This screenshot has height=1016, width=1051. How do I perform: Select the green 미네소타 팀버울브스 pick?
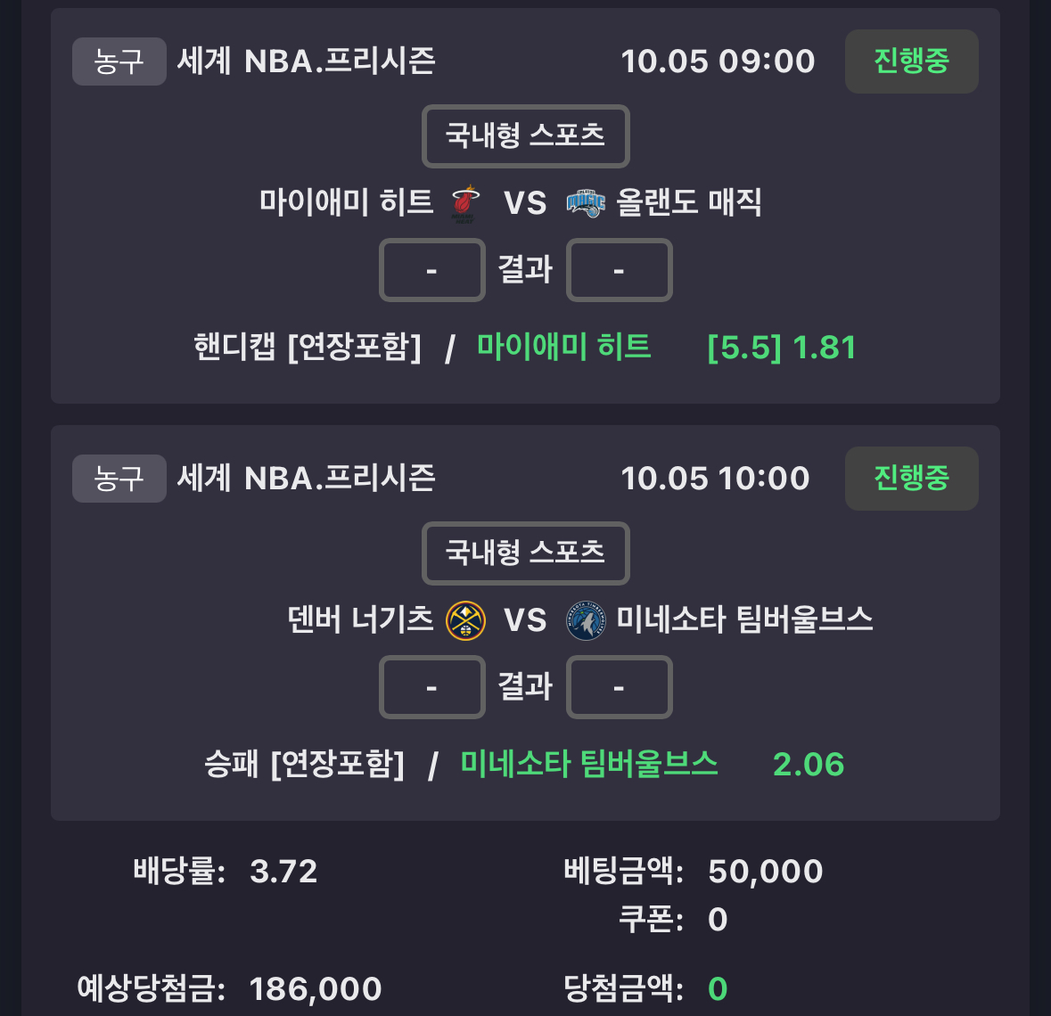coord(588,764)
